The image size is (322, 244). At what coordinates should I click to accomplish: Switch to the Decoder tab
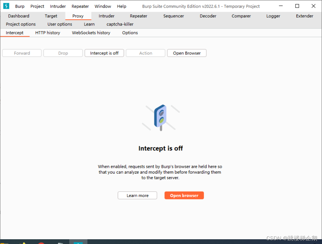pos(208,16)
